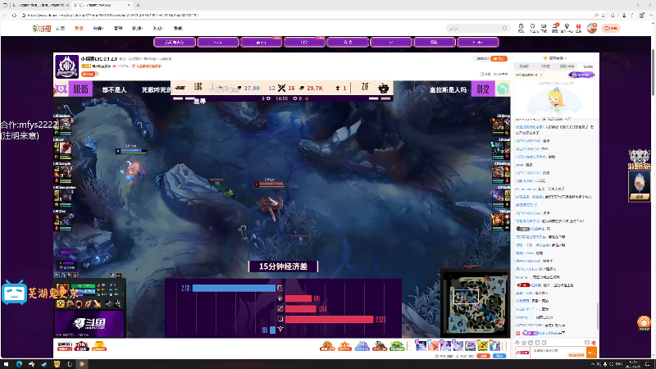Screen dimensions: 656x369
Task: Open the 赛事 nav item
Action: click(x=118, y=29)
